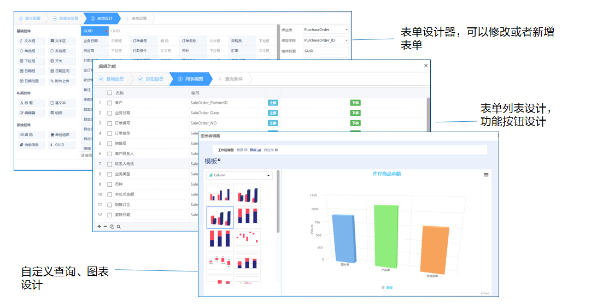Click 上移 button for 订单编号 row
Screen dimensions: 597x308
click(273, 123)
